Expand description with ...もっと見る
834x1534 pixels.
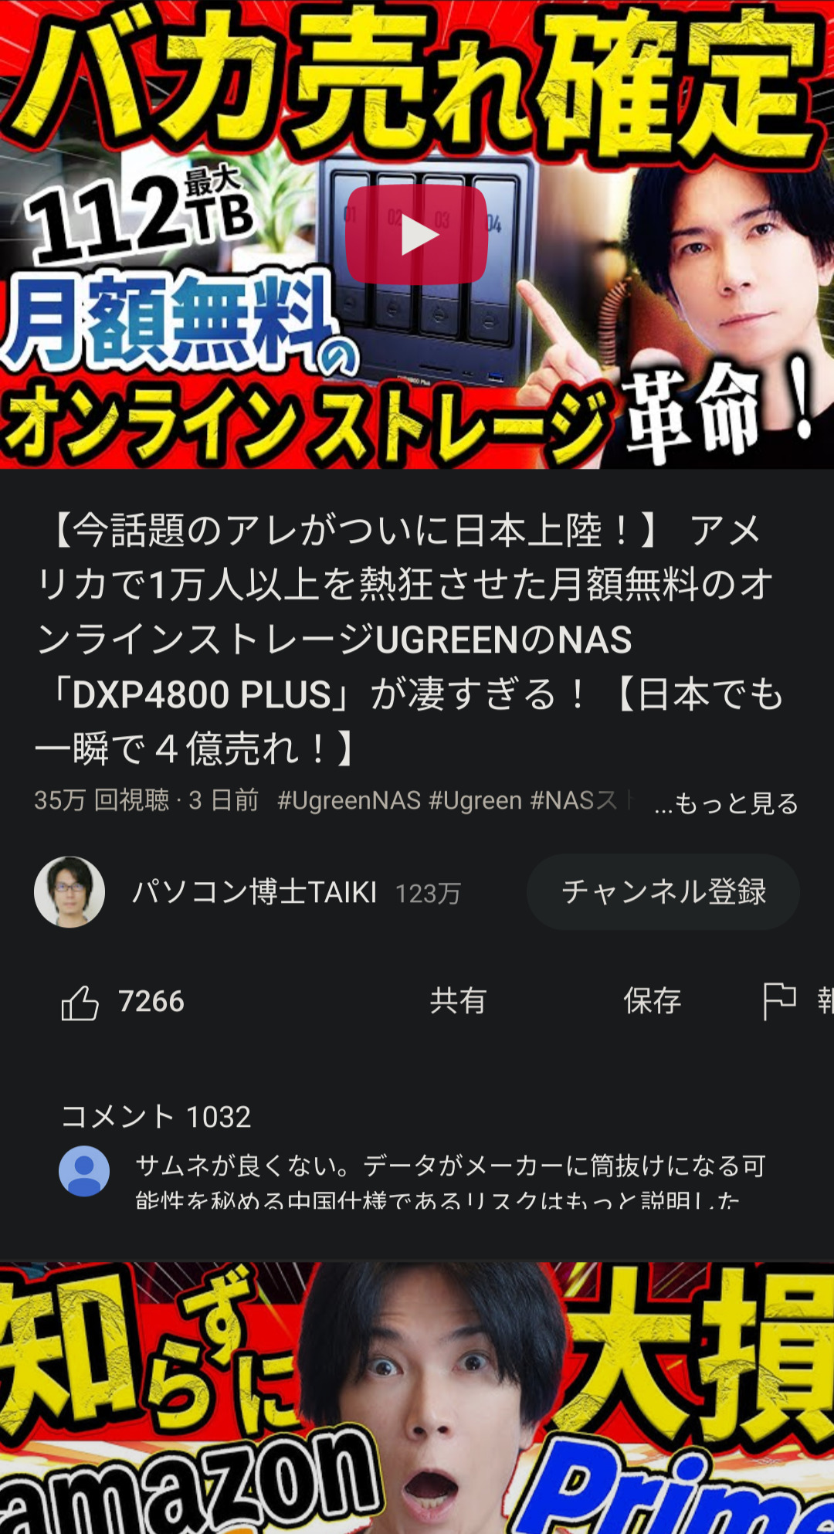point(726,803)
